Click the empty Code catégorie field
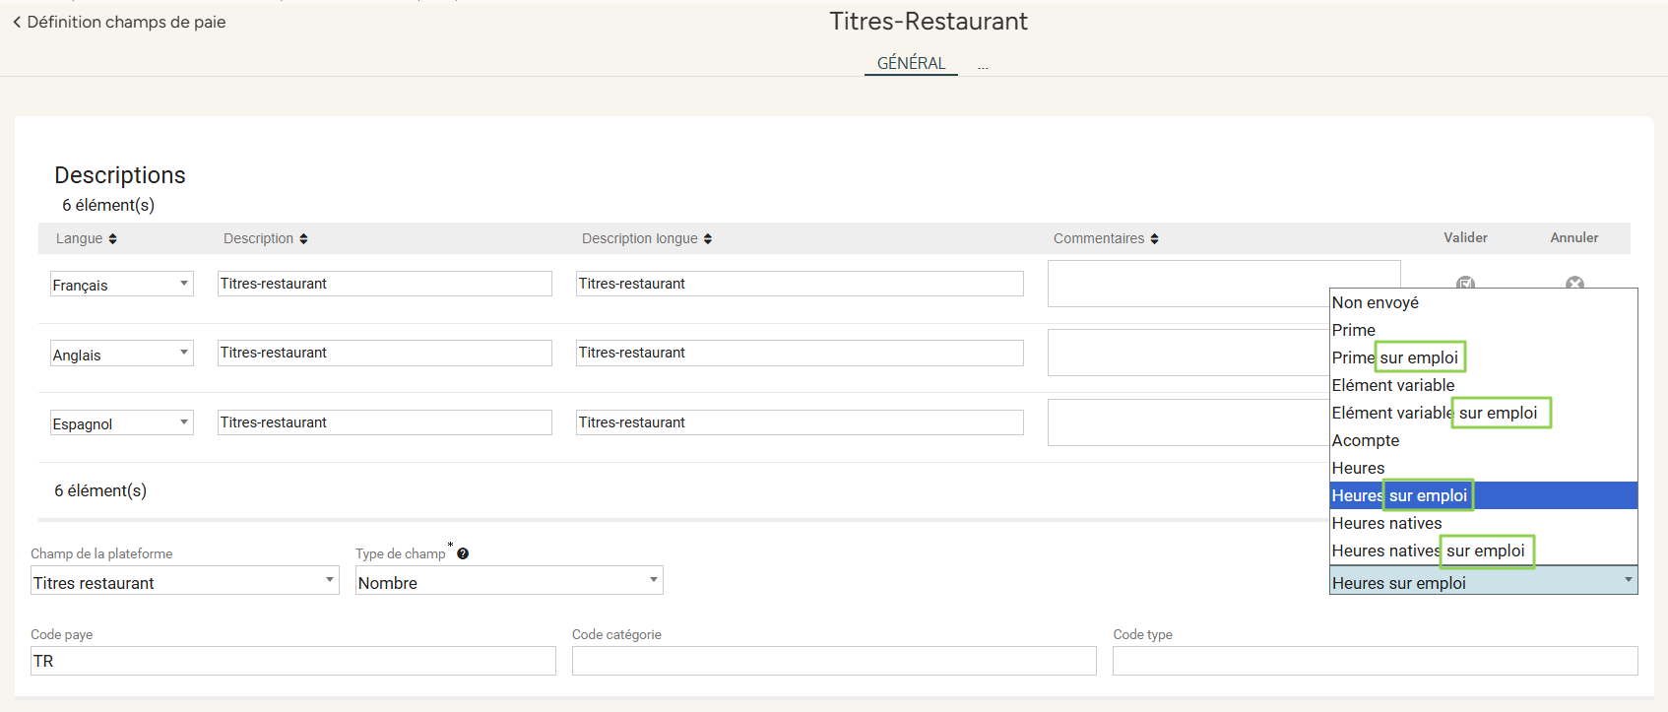The image size is (1668, 712). click(x=833, y=661)
